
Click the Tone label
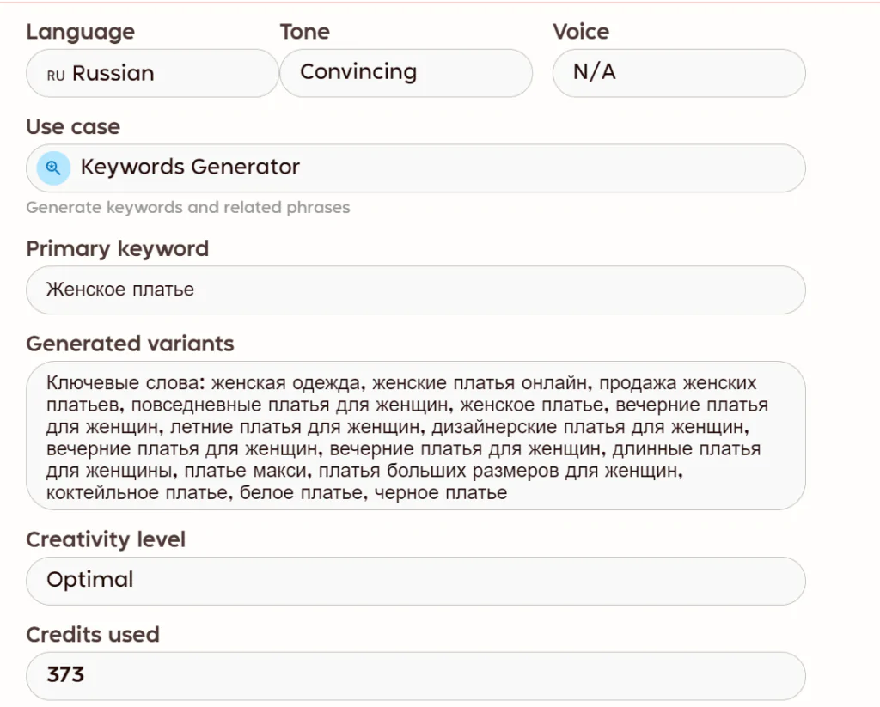tap(305, 32)
